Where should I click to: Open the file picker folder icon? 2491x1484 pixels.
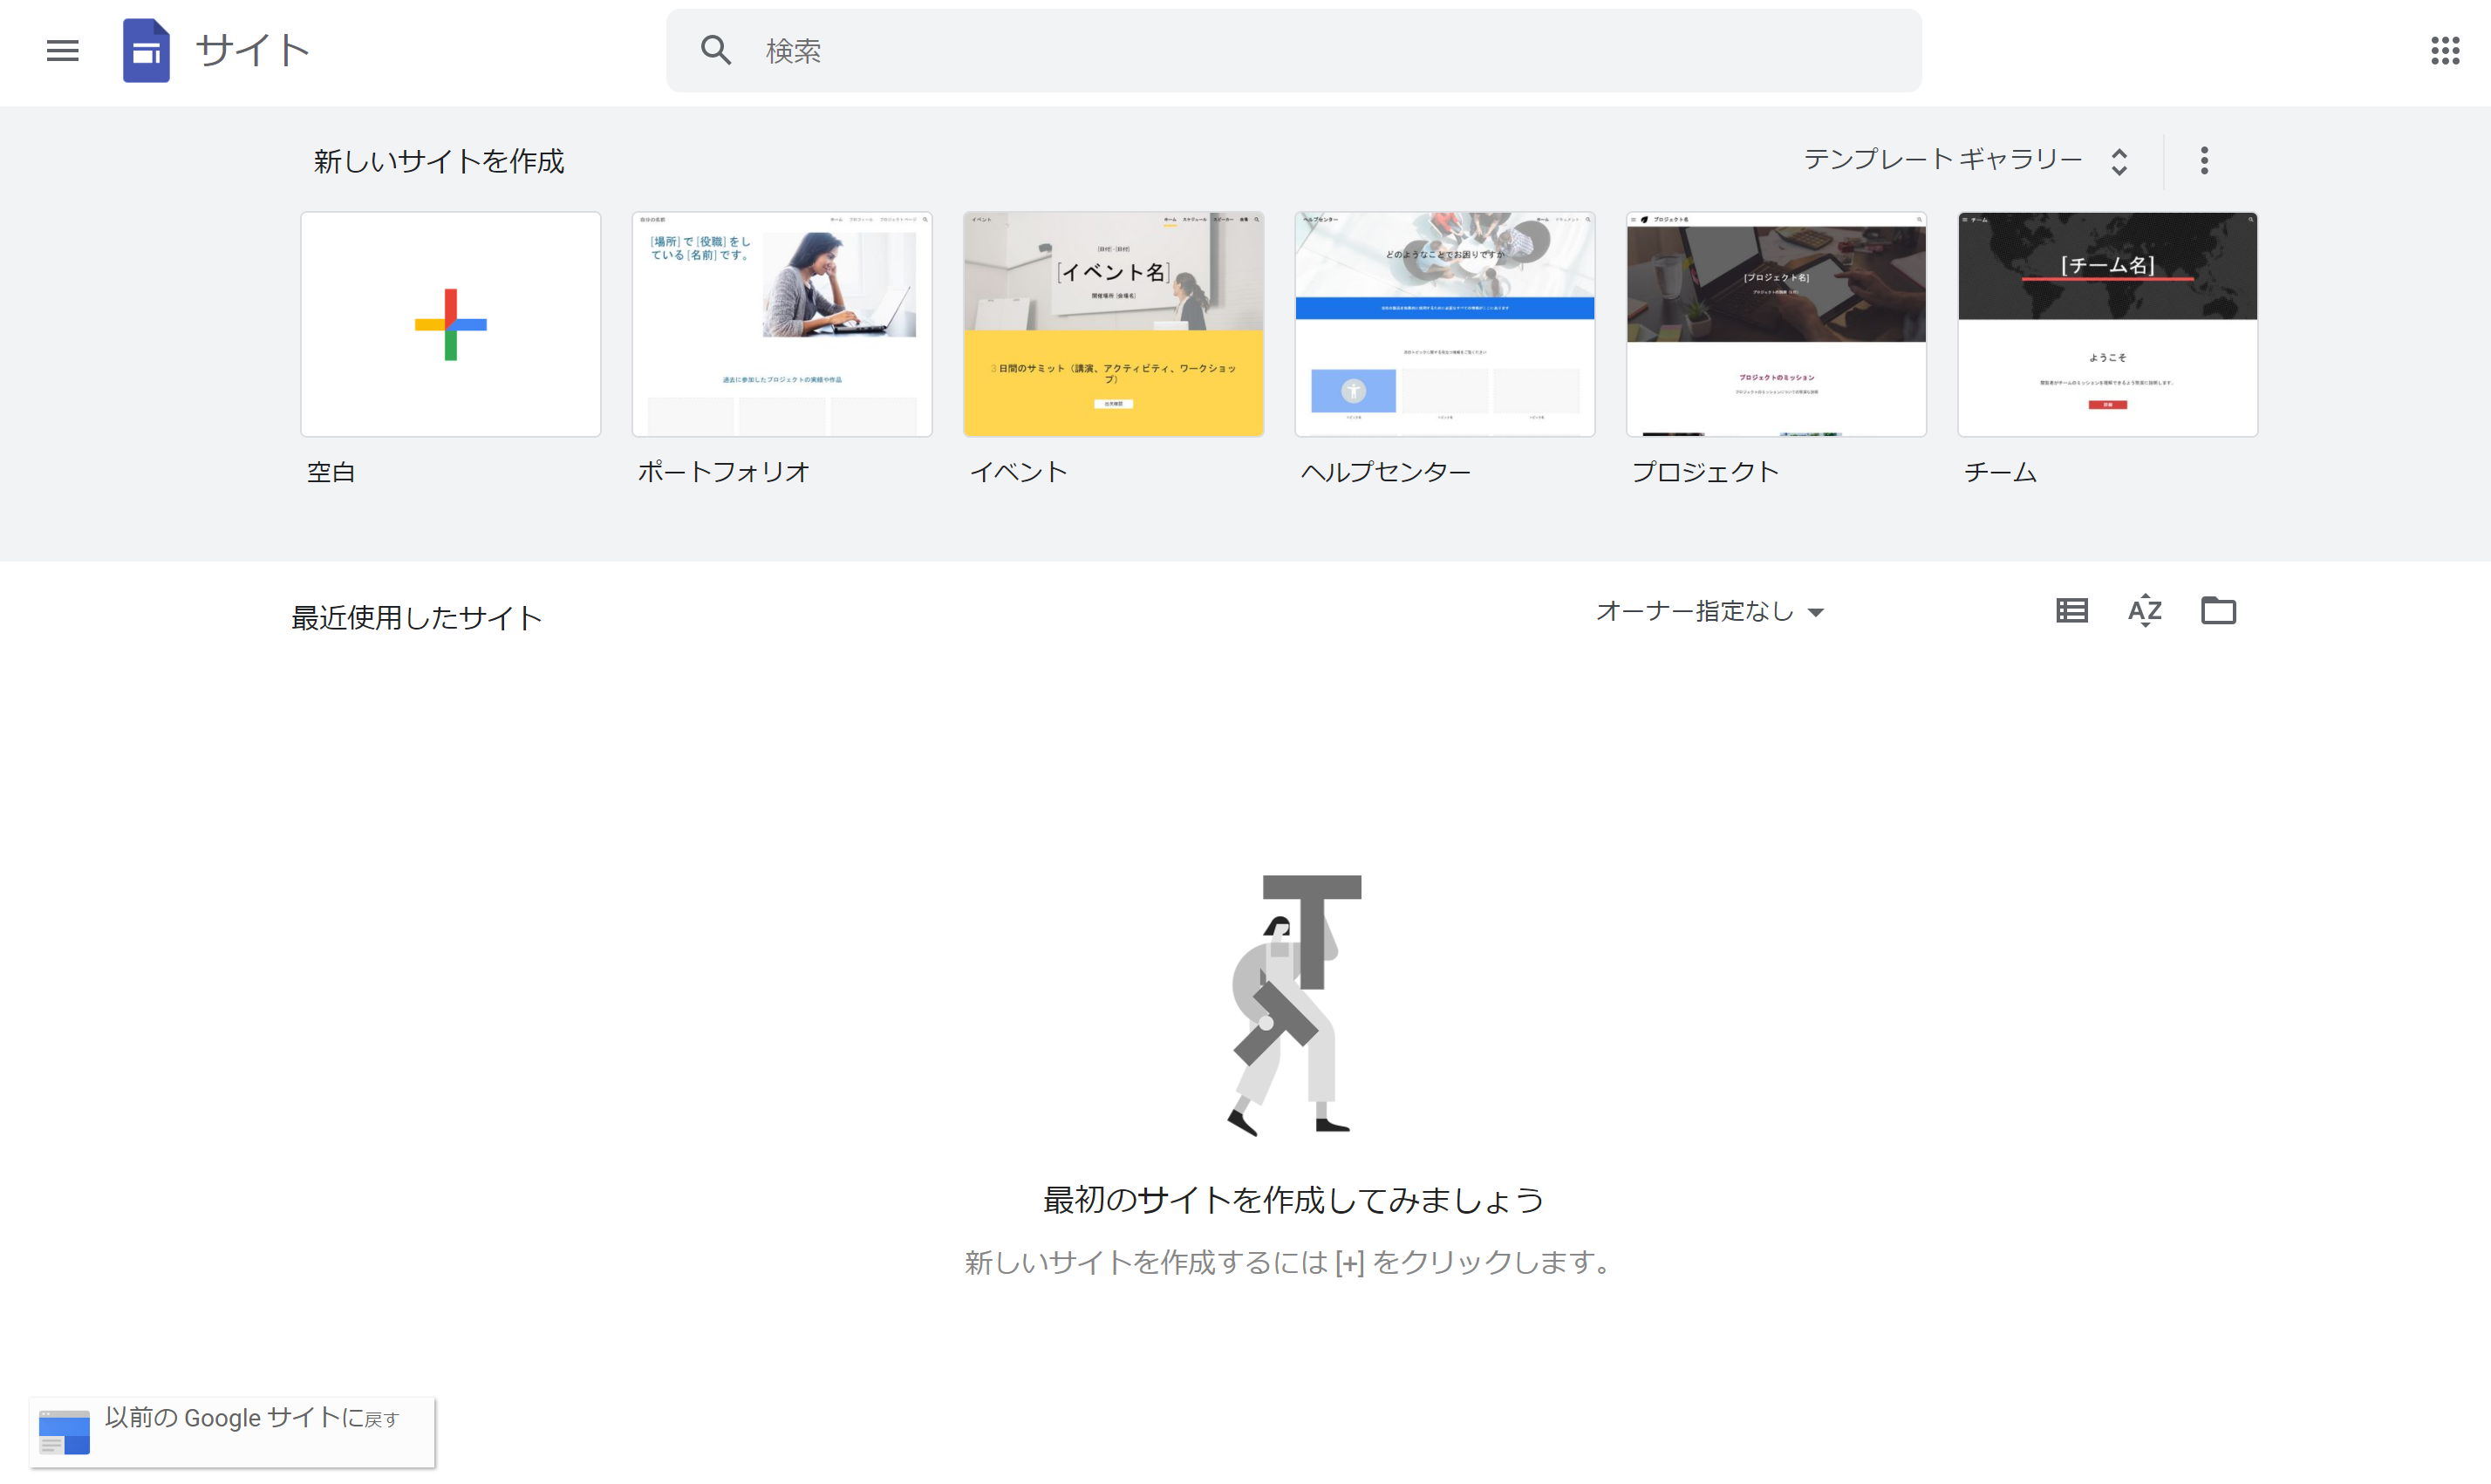2218,610
